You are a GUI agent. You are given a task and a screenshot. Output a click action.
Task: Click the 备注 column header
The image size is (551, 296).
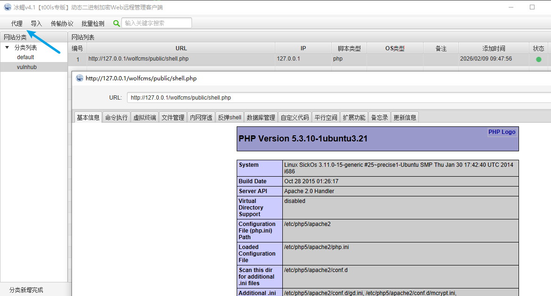pyautogui.click(x=441, y=48)
